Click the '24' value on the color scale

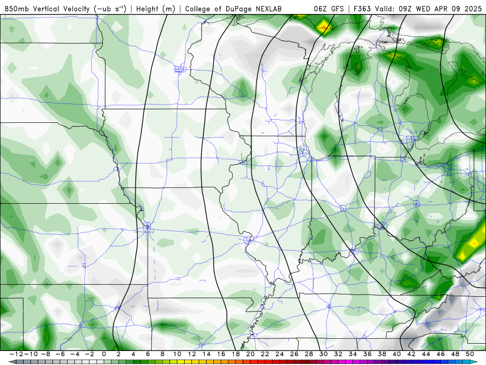279,354
